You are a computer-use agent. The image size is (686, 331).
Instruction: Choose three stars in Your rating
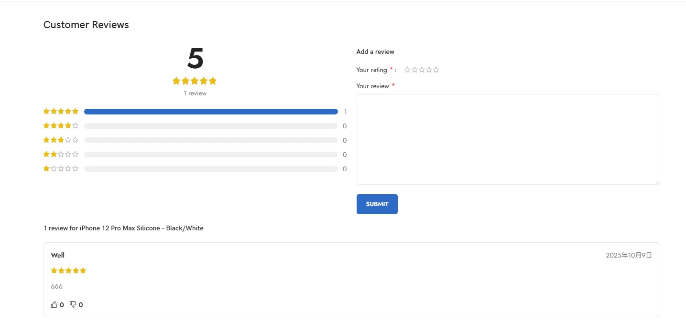click(x=422, y=70)
